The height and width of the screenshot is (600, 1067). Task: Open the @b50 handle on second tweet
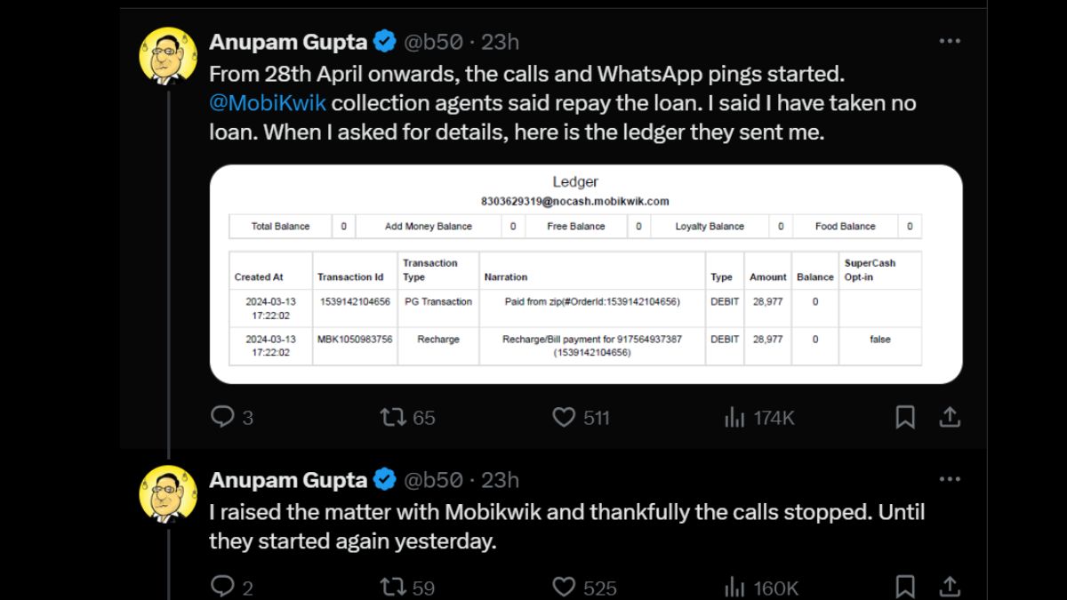point(433,480)
